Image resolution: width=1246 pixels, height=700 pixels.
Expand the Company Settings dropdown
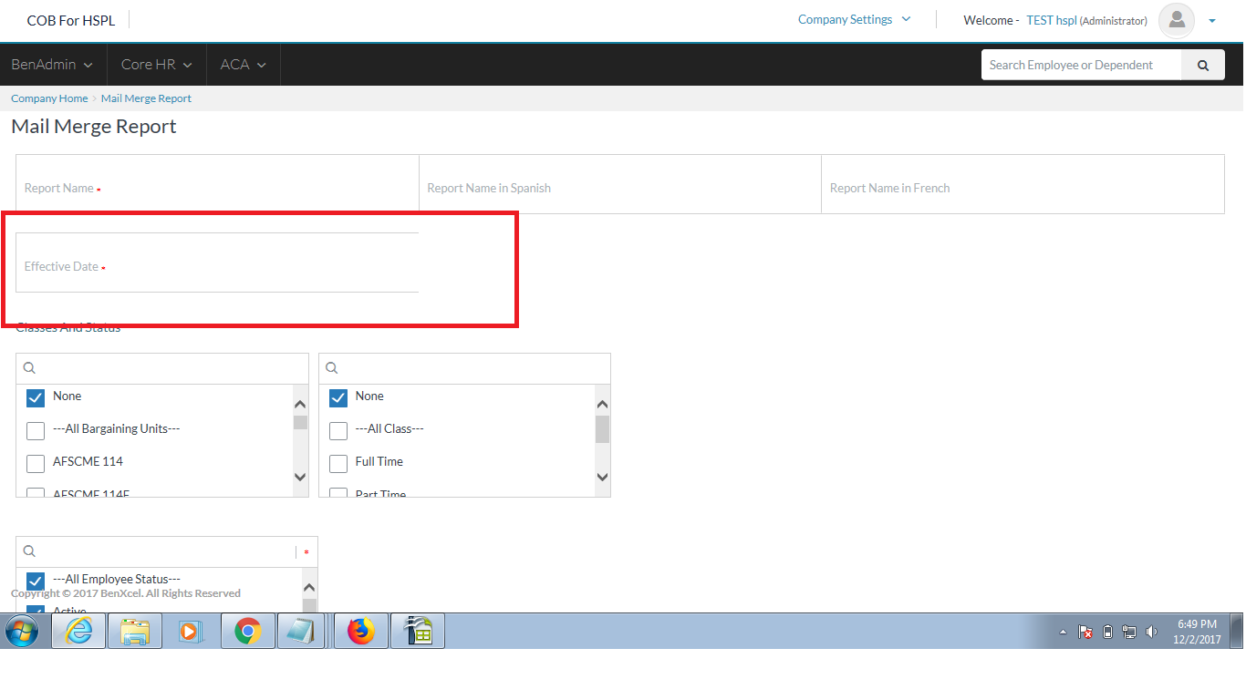(852, 18)
